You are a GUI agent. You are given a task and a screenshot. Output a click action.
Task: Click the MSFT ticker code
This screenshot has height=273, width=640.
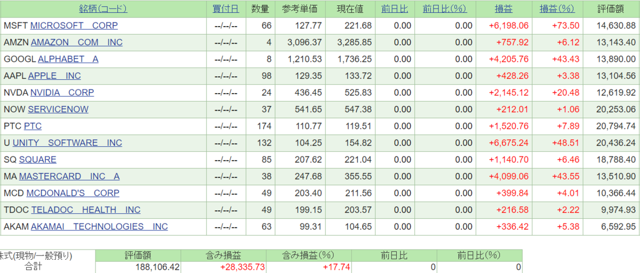(16, 26)
